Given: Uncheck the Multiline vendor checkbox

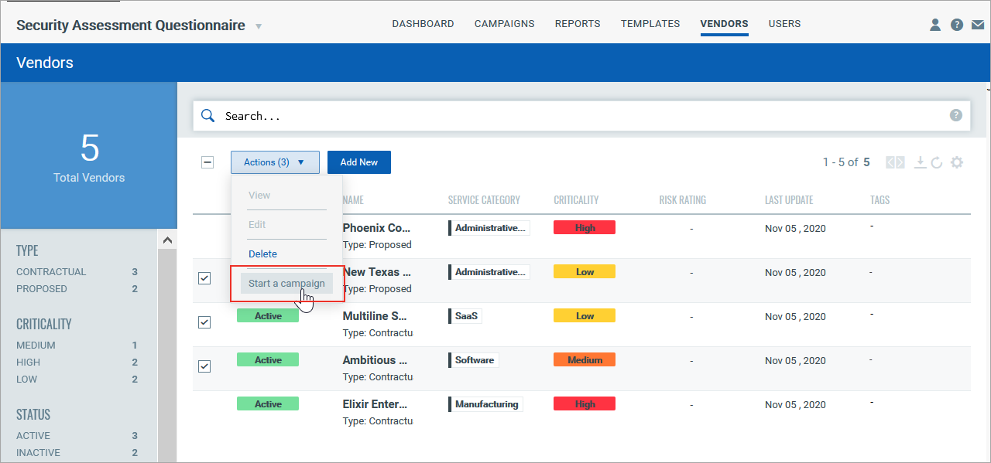Looking at the screenshot, I should 204,322.
